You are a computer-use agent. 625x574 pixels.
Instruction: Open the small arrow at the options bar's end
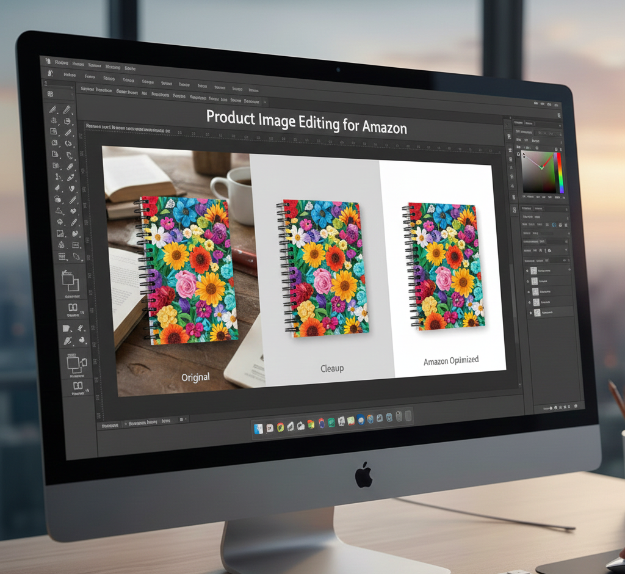point(264,101)
